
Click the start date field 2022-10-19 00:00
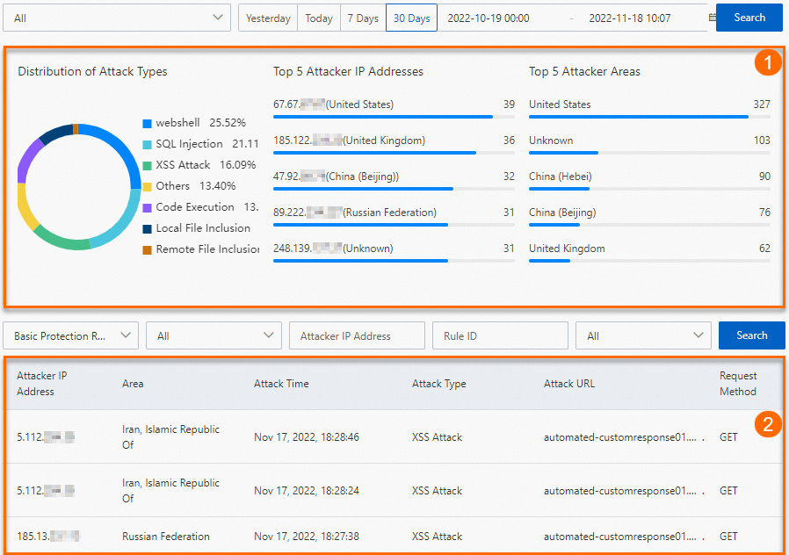pos(489,18)
